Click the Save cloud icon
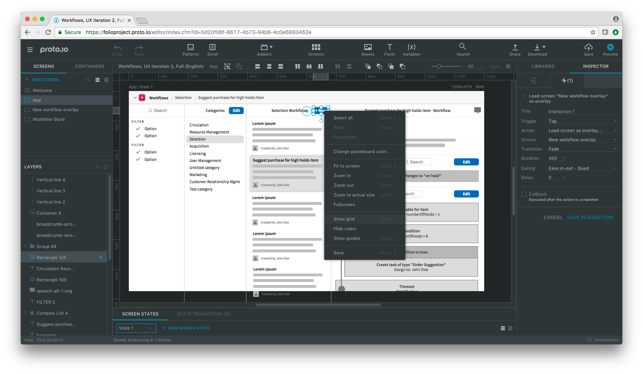This screenshot has height=374, width=643. (589, 47)
